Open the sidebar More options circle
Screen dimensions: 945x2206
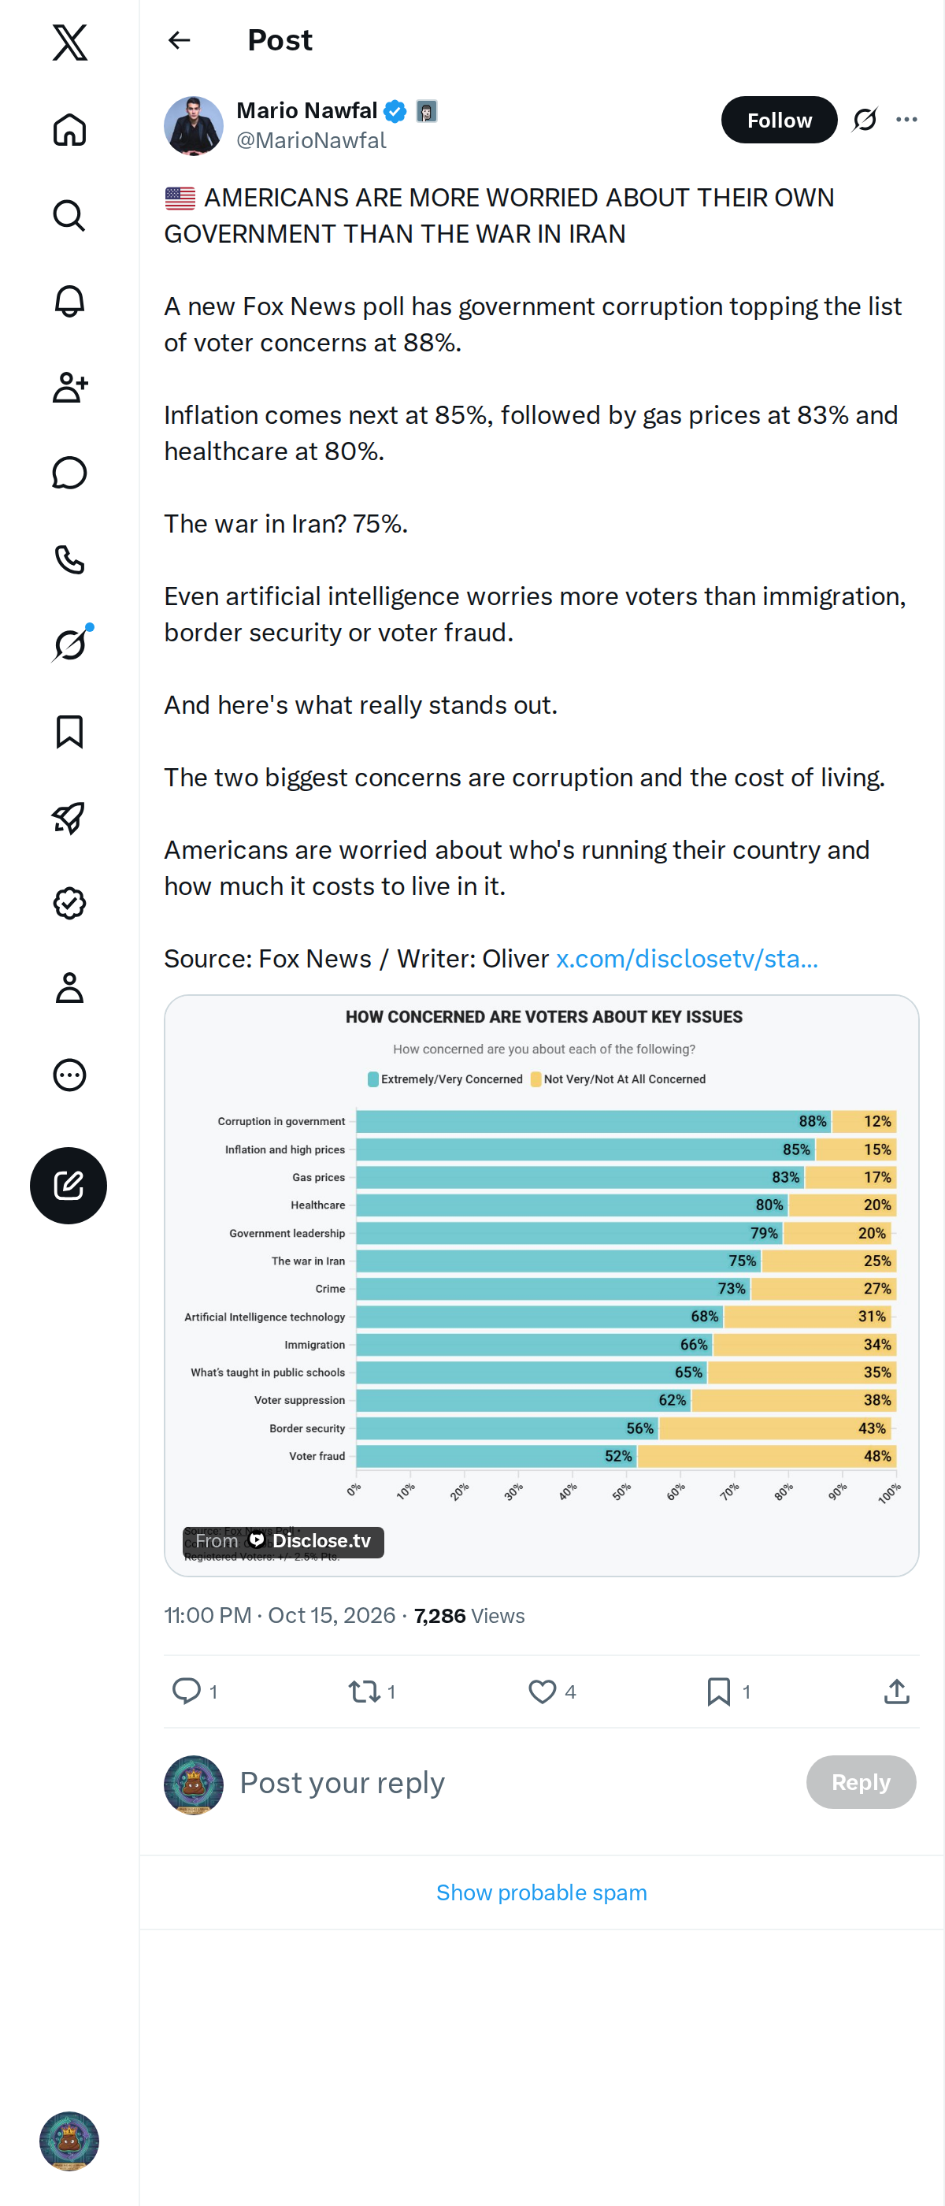69,1075
